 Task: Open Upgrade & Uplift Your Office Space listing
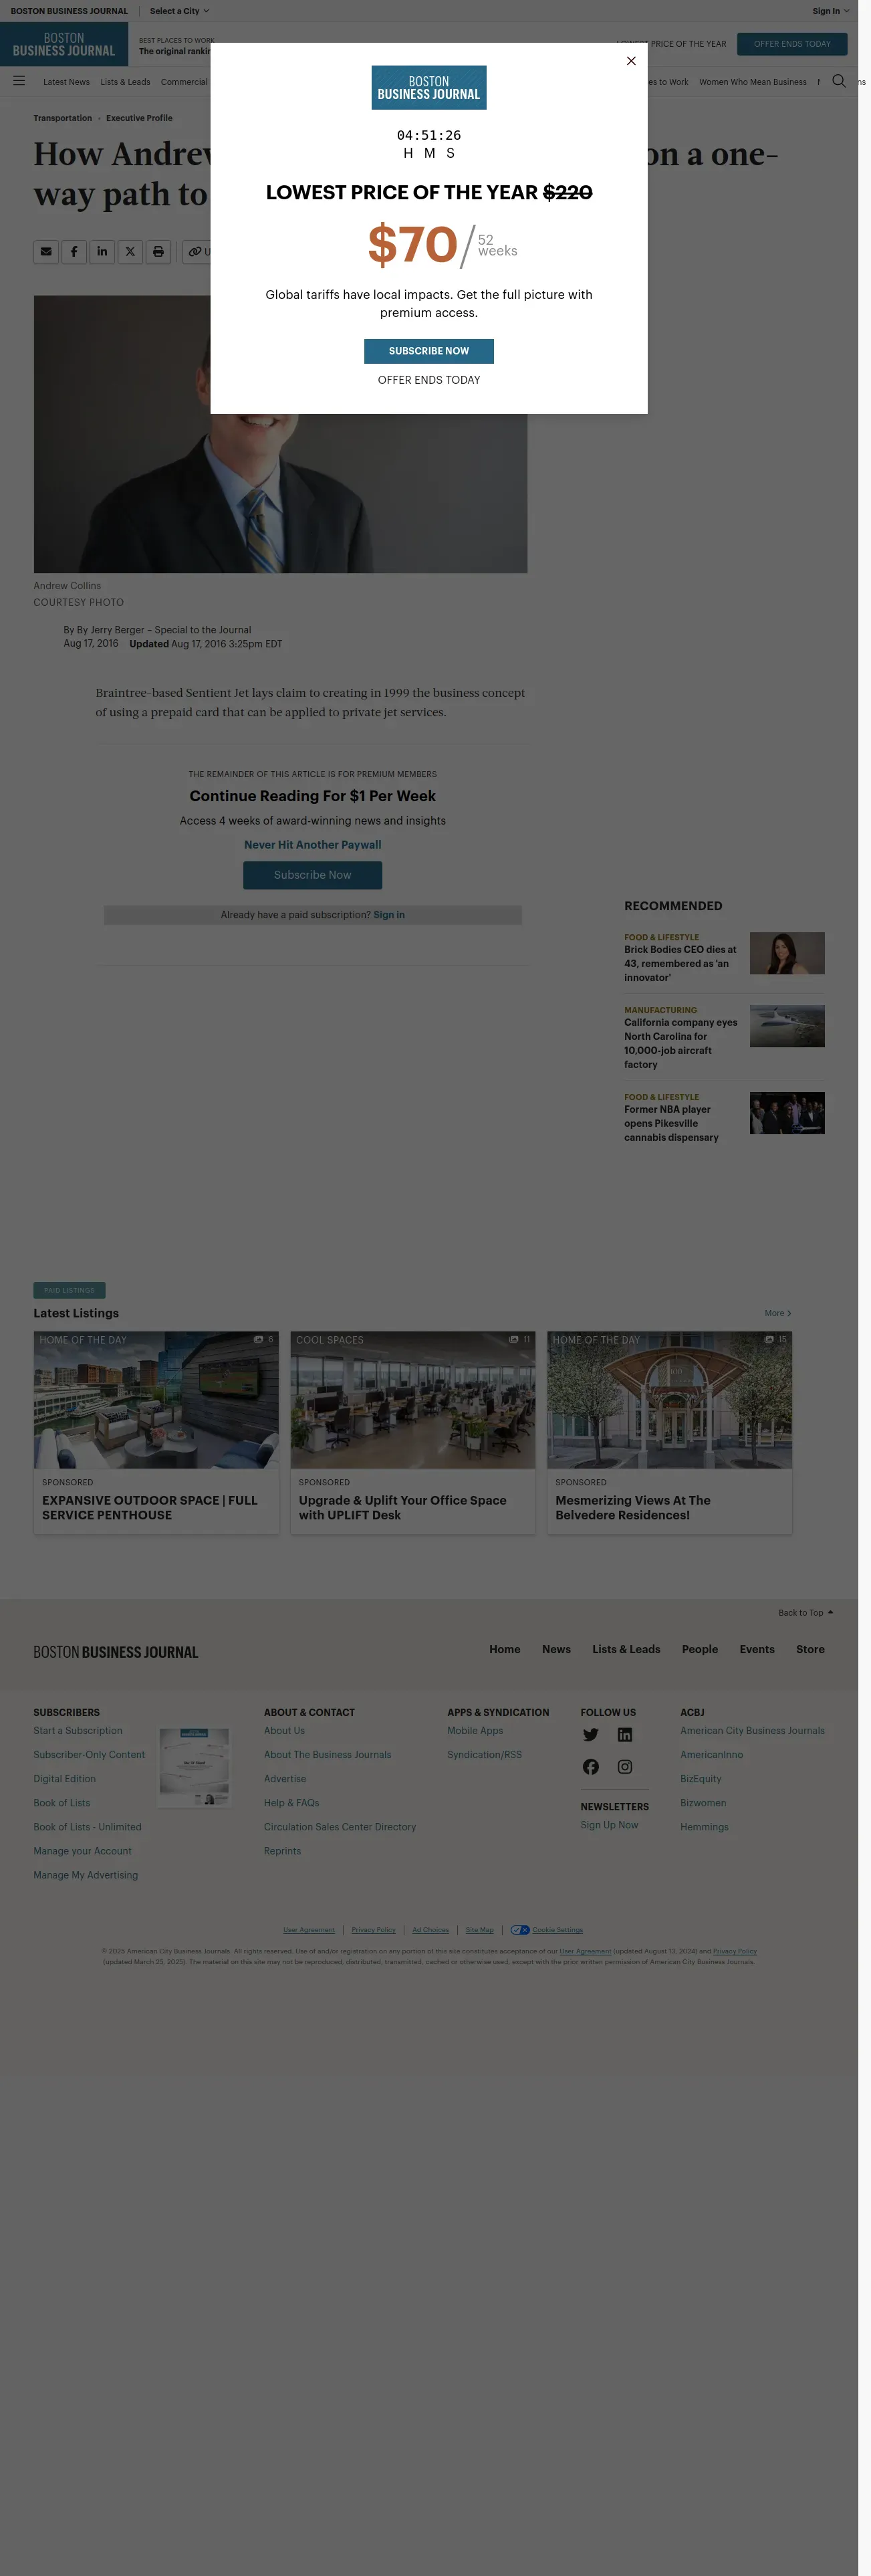403,1507
